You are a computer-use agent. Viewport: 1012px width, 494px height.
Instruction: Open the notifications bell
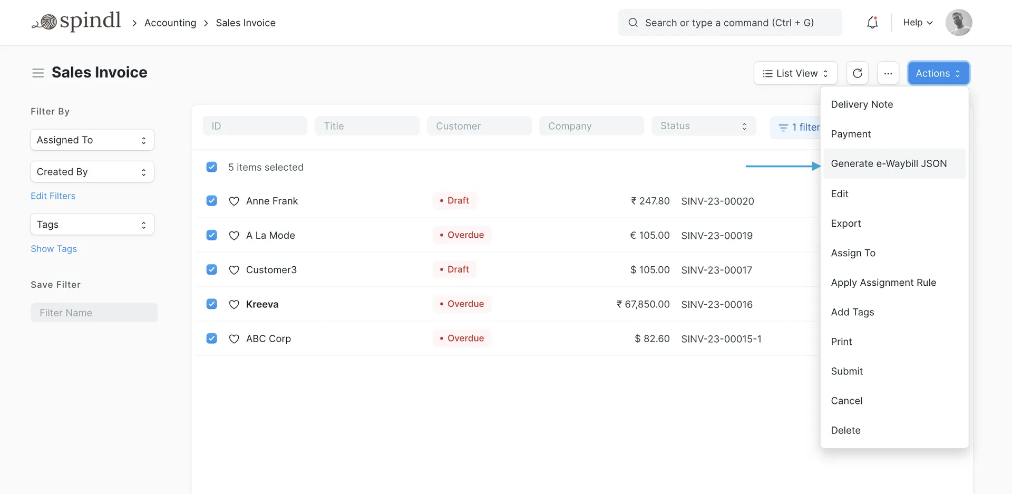coord(872,23)
